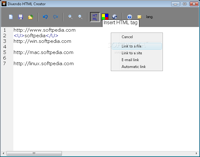Choose Automatic link from the menu
The image size is (200, 157).
(x=137, y=67)
